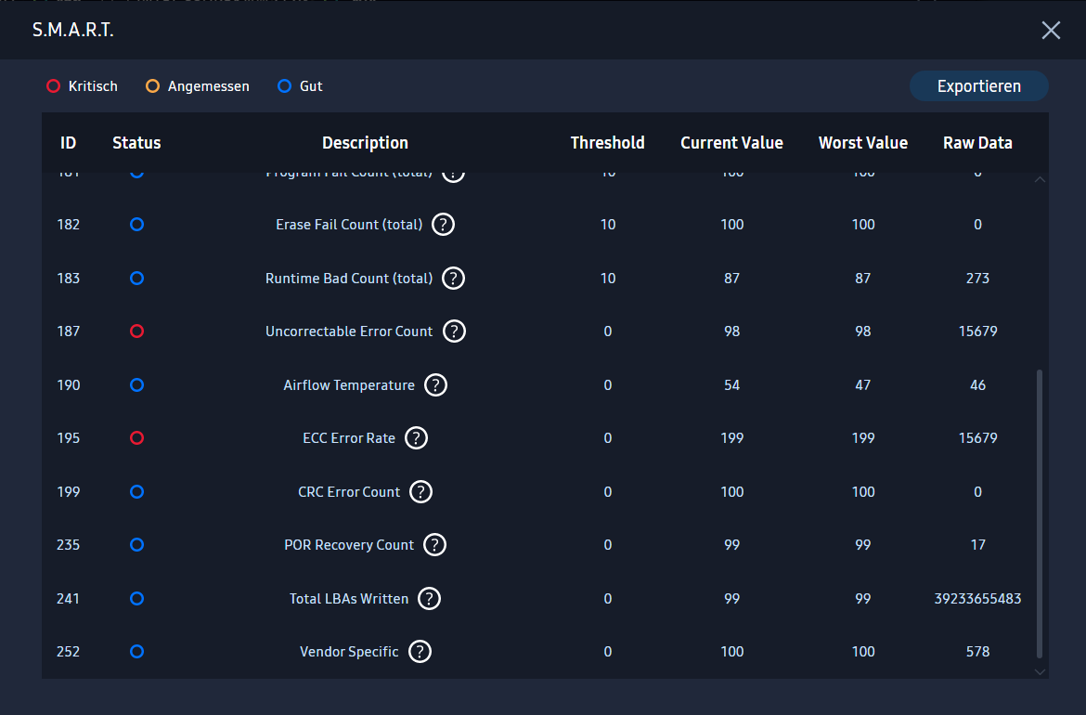Screen dimensions: 1086x715
Task: Click the red Kritisch legend circle
Action: click(53, 86)
